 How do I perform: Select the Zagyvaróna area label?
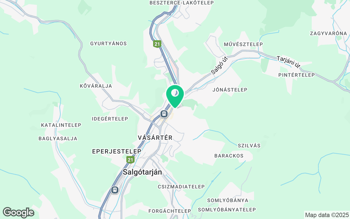[328, 33]
